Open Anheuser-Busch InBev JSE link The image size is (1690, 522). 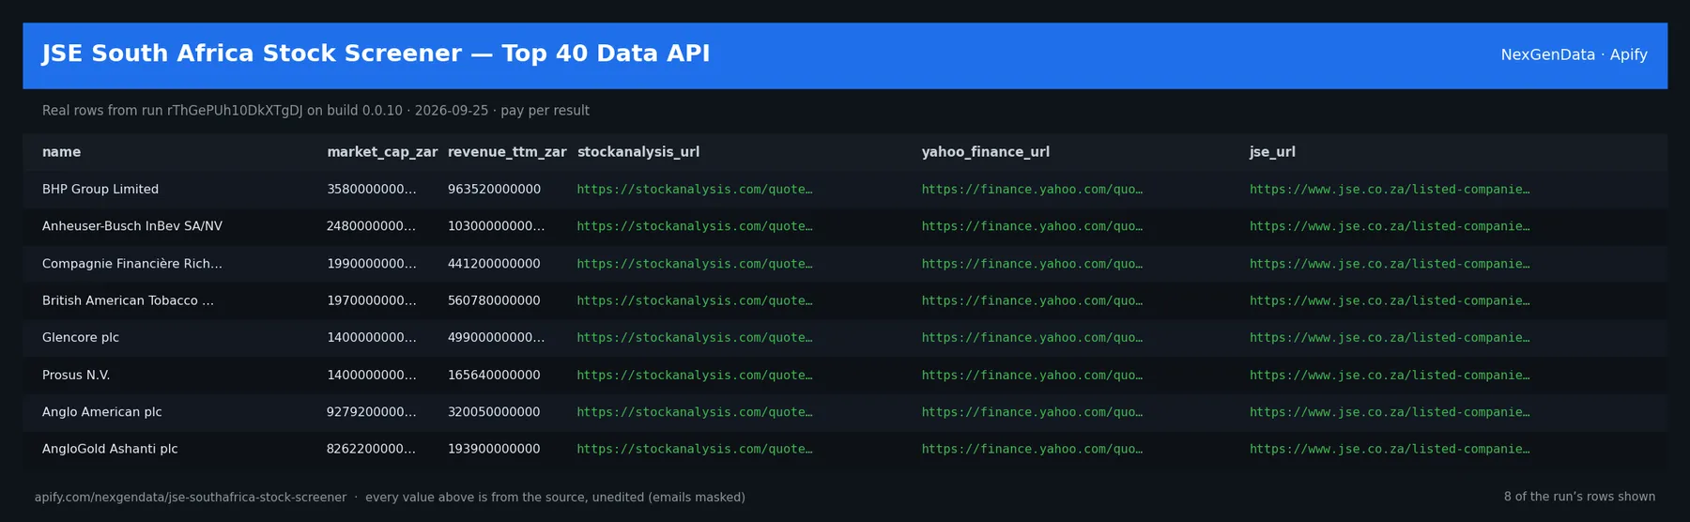point(1390,226)
